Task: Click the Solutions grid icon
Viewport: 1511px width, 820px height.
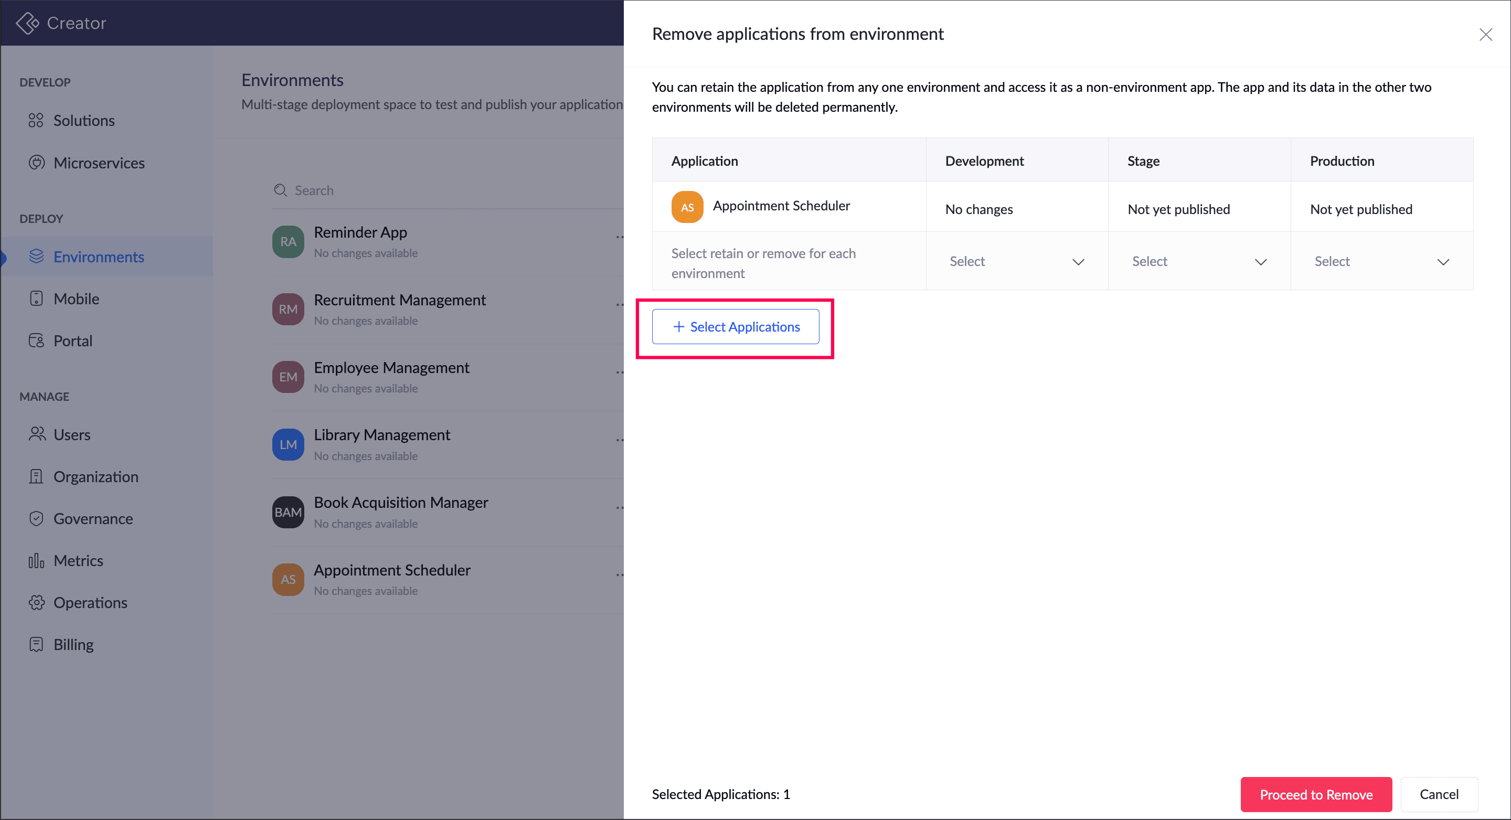Action: point(36,120)
